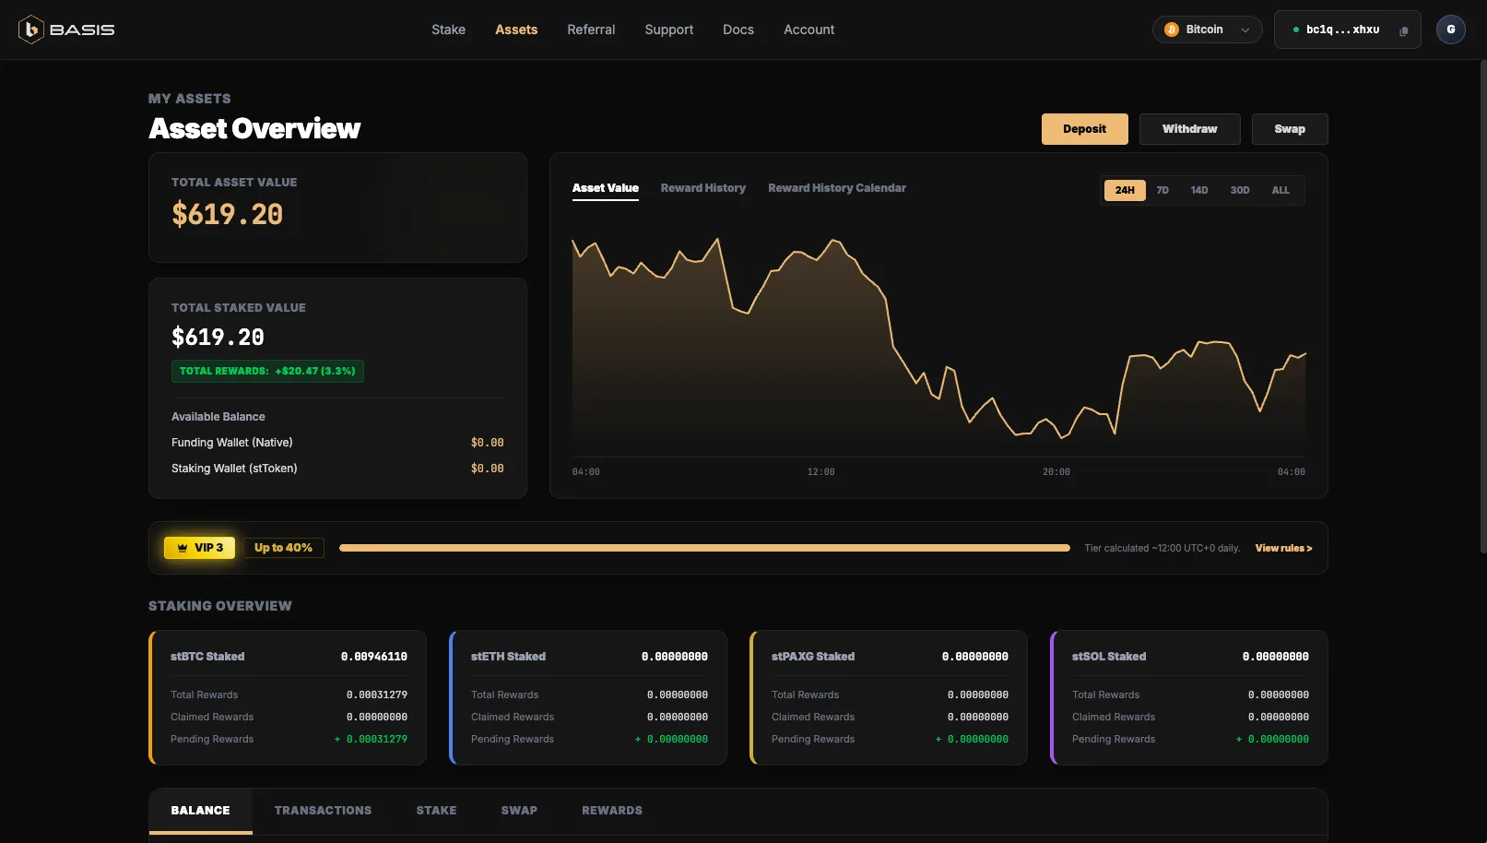Screen dimensions: 1487x843
Task: Click the Total Rewards +$20.47 badge
Action: pos(267,371)
